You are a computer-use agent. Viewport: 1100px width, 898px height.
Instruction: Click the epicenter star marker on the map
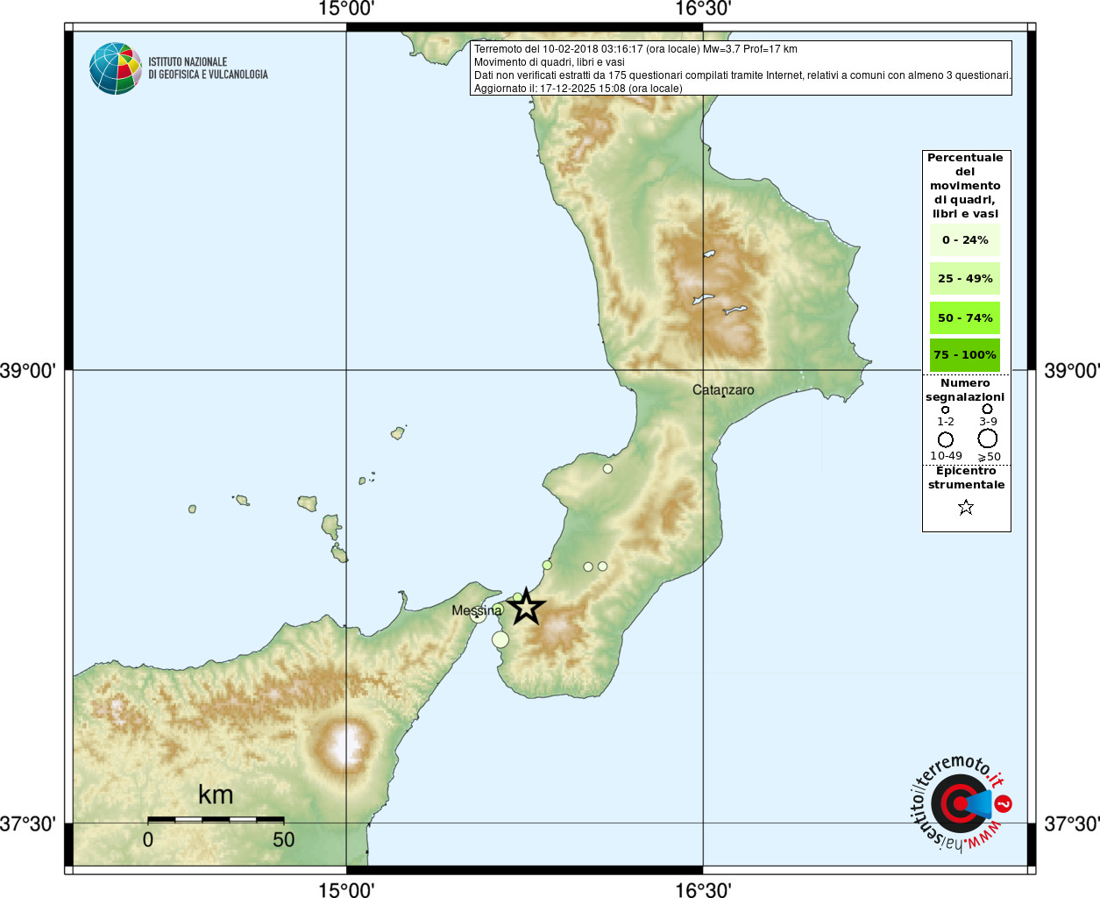(525, 607)
